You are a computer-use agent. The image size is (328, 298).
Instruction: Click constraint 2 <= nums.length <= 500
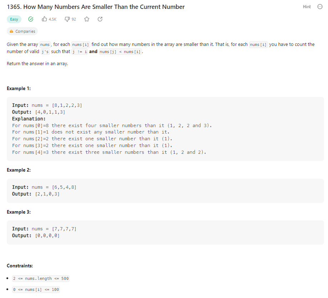pyautogui.click(x=41, y=278)
